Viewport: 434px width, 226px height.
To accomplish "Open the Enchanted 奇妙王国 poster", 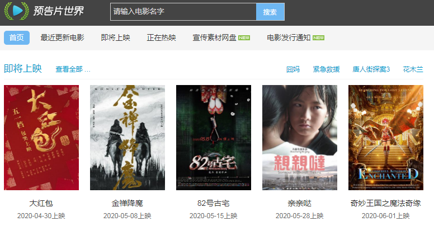I will 385,138.
